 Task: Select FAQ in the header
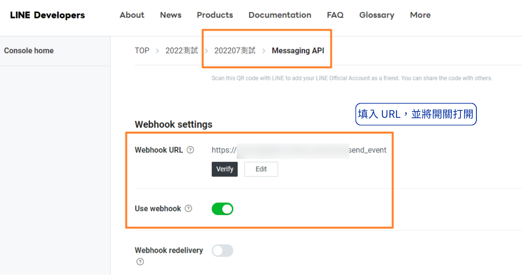[335, 15]
